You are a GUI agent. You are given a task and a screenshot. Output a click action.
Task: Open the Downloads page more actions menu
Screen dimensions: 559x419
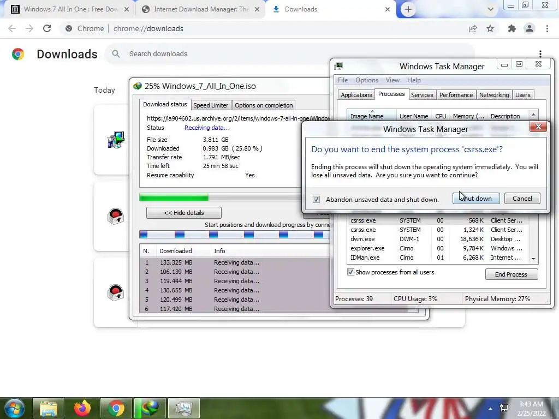pyautogui.click(x=540, y=54)
